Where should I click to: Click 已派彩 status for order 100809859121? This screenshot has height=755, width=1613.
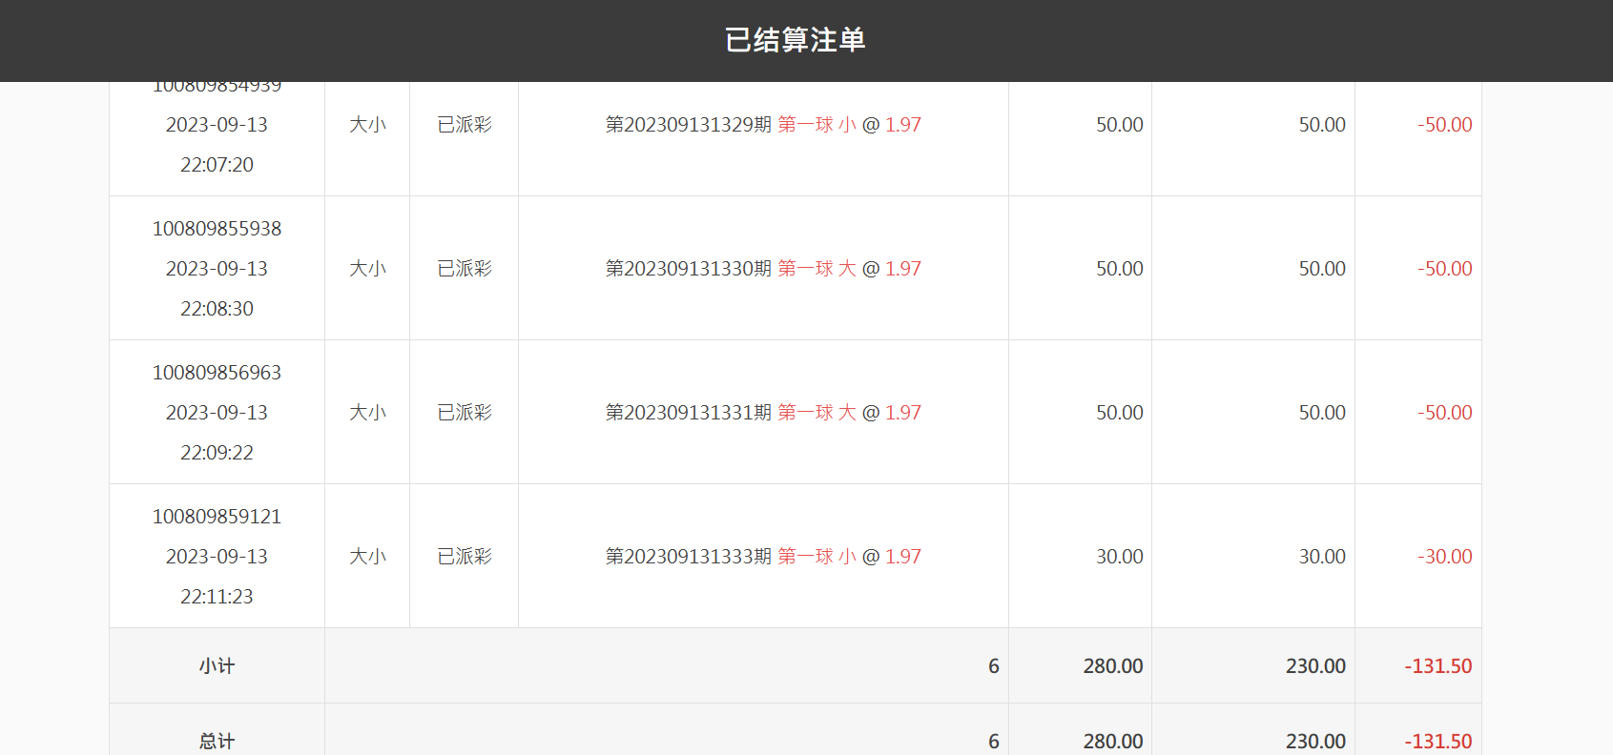[x=465, y=557]
